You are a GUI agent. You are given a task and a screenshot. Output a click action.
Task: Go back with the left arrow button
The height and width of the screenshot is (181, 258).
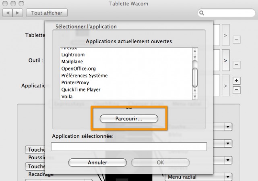(x=8, y=13)
